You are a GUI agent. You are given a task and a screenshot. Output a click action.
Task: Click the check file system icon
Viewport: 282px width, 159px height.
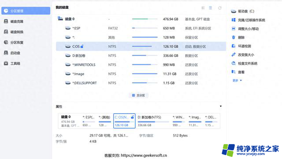click(x=234, y=63)
